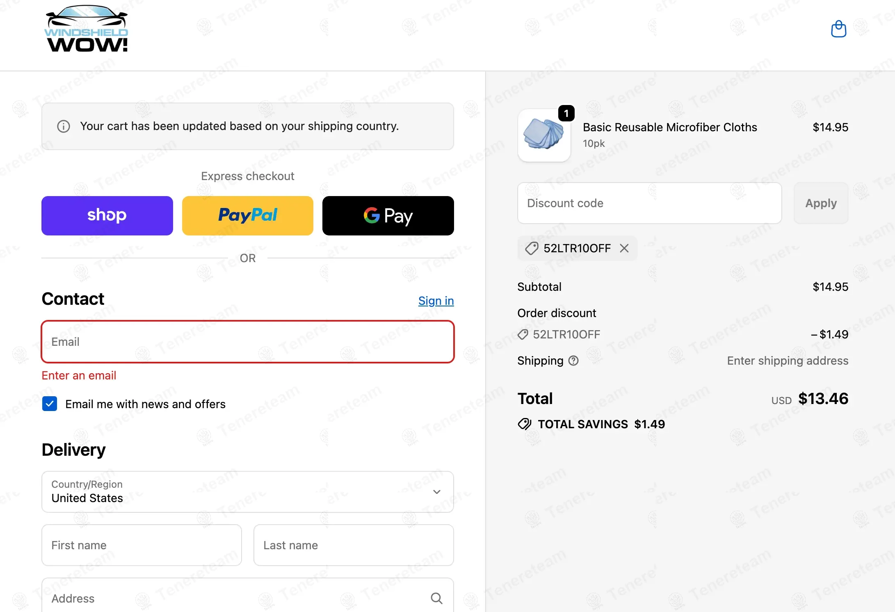This screenshot has height=612, width=895.
Task: Click the Last name text box
Action: point(354,545)
